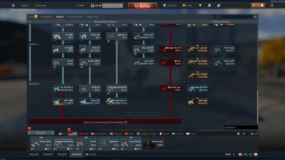The width and height of the screenshot is (285, 160).
Task: Select the USSR nation
Action: tap(84, 134)
